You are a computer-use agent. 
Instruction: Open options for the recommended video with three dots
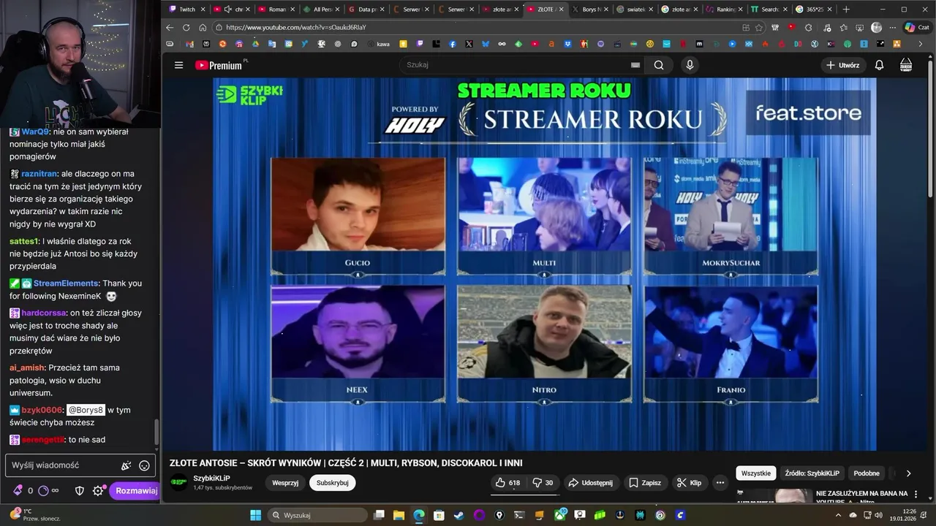point(916,495)
